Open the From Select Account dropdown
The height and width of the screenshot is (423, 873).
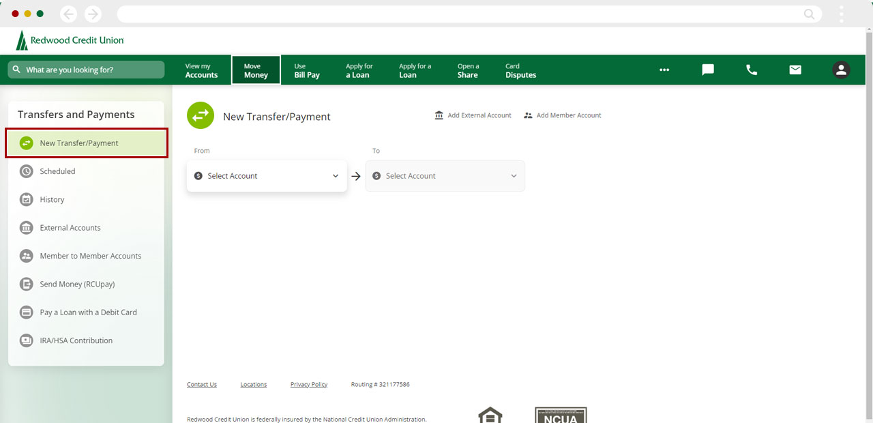pos(267,176)
